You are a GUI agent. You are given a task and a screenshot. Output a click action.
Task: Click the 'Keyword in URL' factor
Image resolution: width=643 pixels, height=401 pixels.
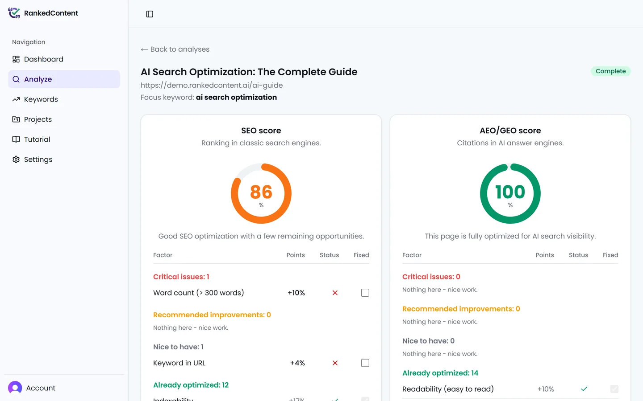tap(180, 363)
